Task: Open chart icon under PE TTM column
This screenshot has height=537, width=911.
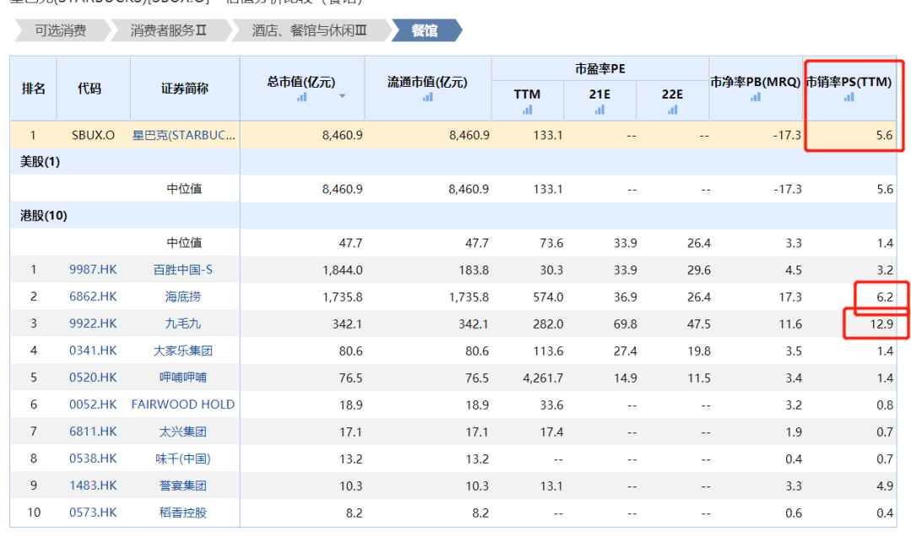Action: coord(527,110)
